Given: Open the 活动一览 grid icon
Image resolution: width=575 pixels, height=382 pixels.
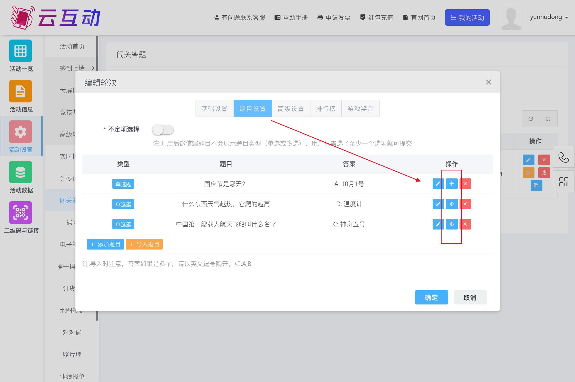Looking at the screenshot, I should (21, 51).
